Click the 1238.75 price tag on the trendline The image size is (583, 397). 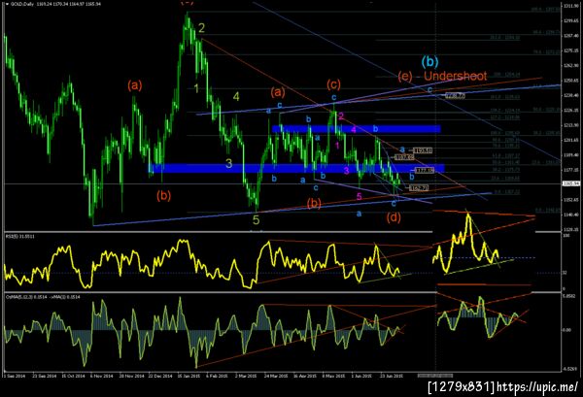coord(455,96)
